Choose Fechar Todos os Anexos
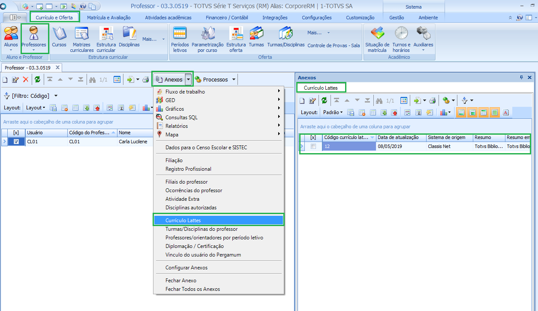The image size is (538, 311). click(x=219, y=289)
